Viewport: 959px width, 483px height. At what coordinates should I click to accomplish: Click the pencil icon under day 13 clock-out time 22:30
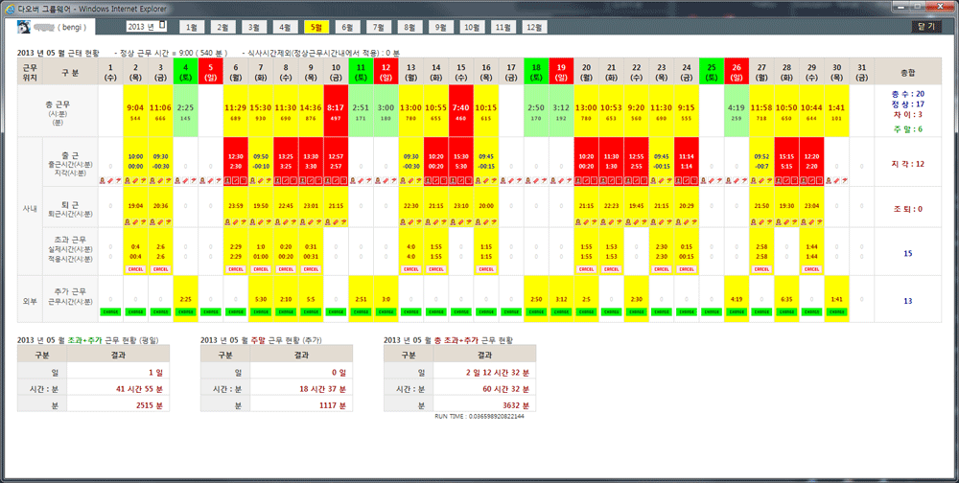[409, 221]
